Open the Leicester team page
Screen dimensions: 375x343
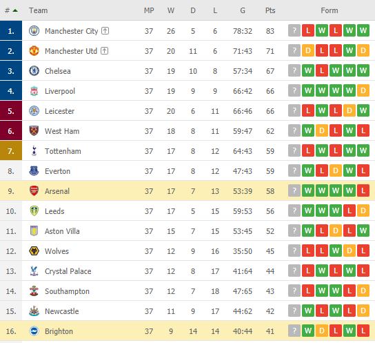59,111
